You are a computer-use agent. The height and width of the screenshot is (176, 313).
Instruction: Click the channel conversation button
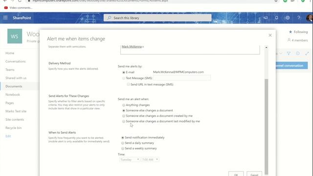(291, 66)
